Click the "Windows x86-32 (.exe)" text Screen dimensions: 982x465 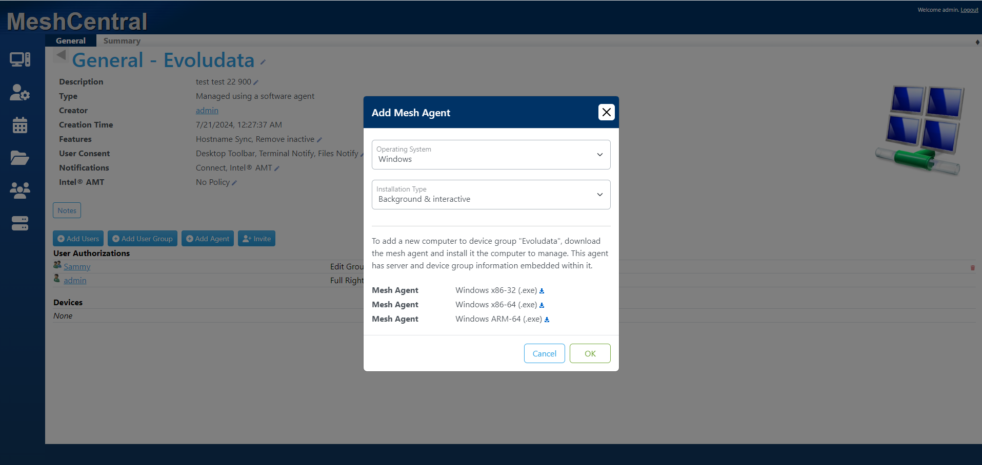496,290
